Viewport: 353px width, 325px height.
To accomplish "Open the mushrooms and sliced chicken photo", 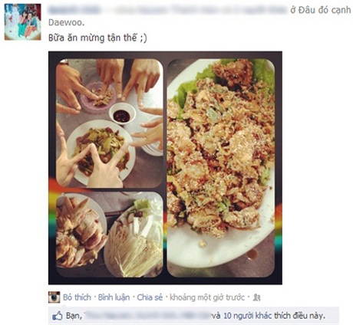I will tap(110, 235).
